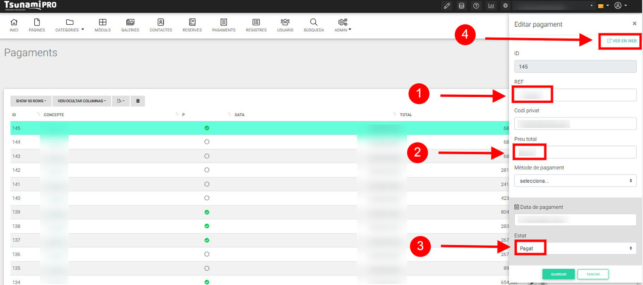Click the trash delete button above table
The height and width of the screenshot is (285, 643).
tap(138, 101)
